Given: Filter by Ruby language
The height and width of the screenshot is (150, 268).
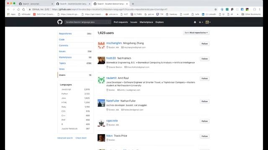Looking at the screenshot, I should point(75,107).
